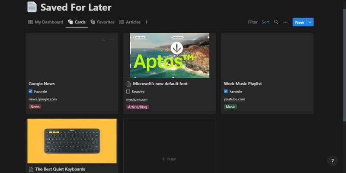Screen dimensions: 346x173
Task: Click the blue New button
Action: click(299, 22)
